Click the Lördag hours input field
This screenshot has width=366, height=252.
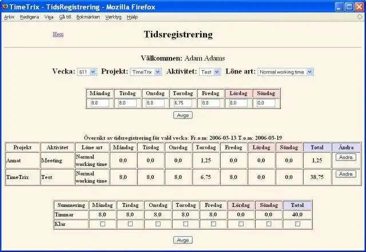pos(238,103)
